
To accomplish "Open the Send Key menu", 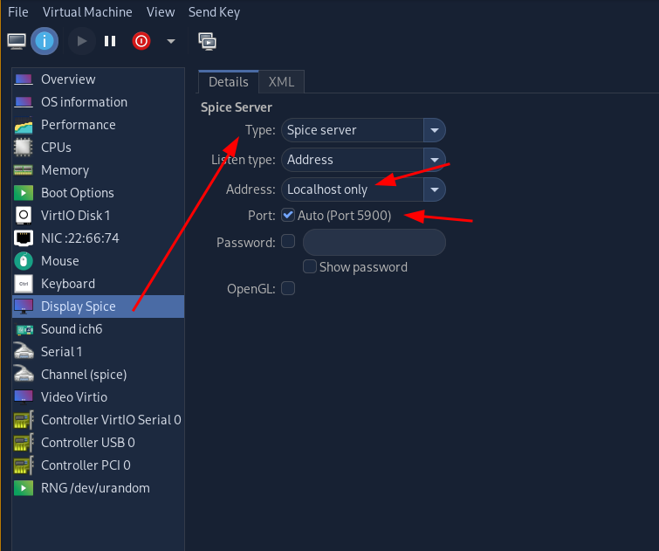I will 214,12.
